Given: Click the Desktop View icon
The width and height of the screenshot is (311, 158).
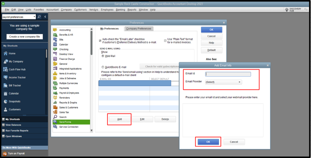Looking at the screenshot, I should pos(55,54).
